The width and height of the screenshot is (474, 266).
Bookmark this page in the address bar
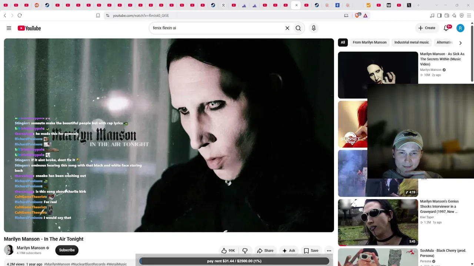click(x=98, y=16)
